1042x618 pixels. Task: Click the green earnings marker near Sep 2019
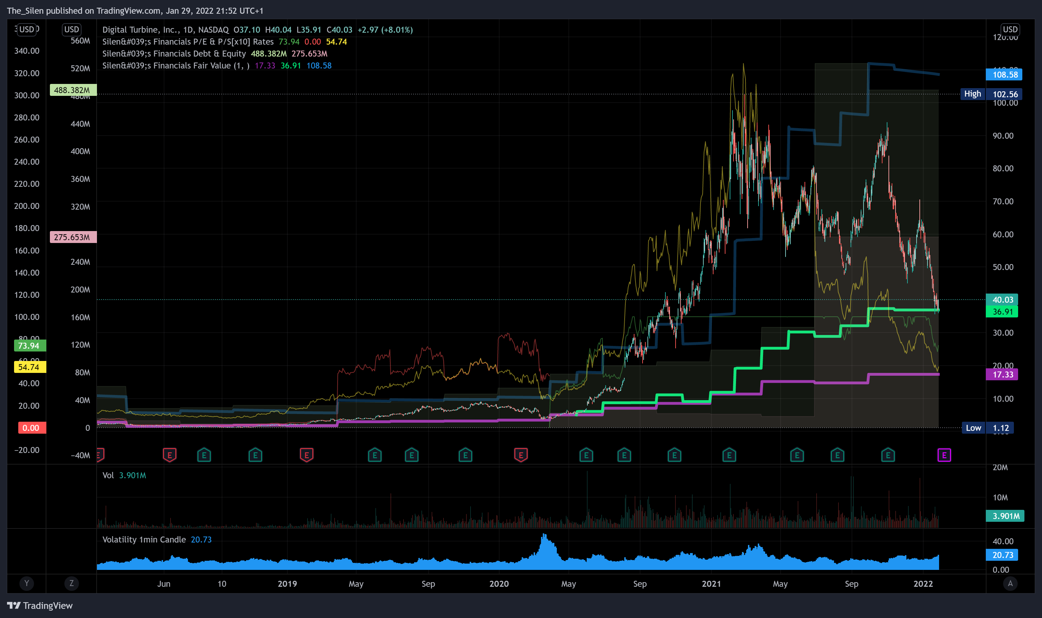412,455
